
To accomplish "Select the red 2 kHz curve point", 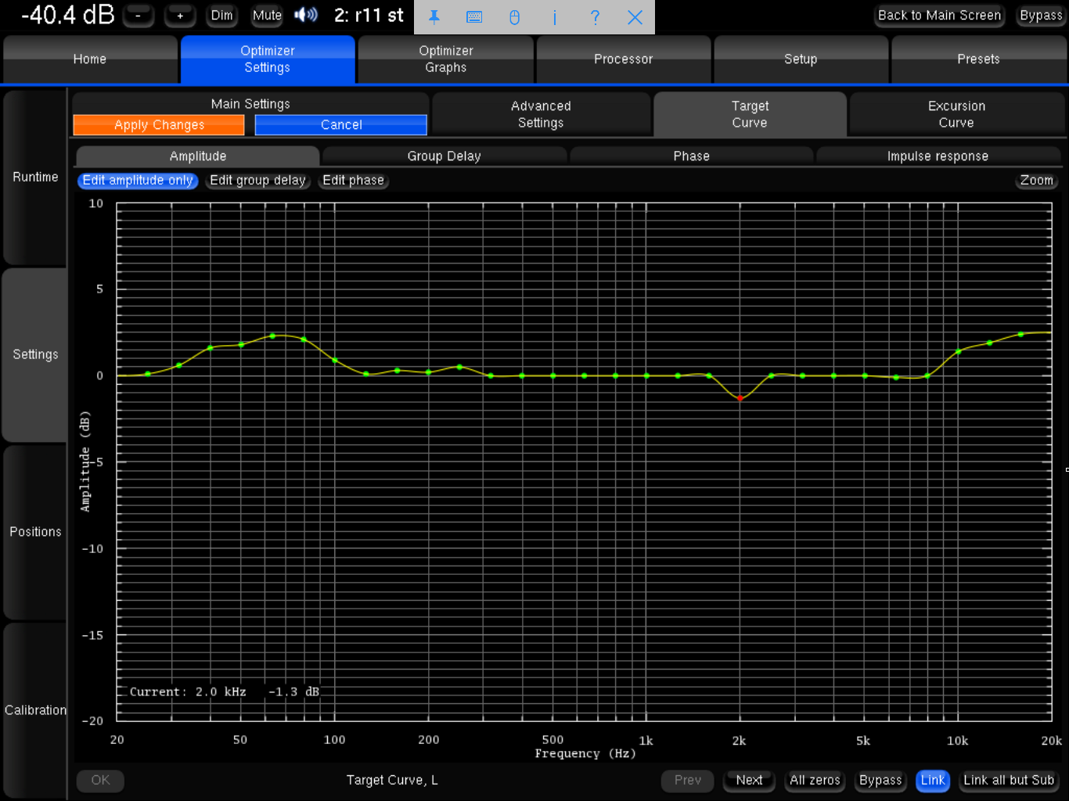I will (740, 398).
